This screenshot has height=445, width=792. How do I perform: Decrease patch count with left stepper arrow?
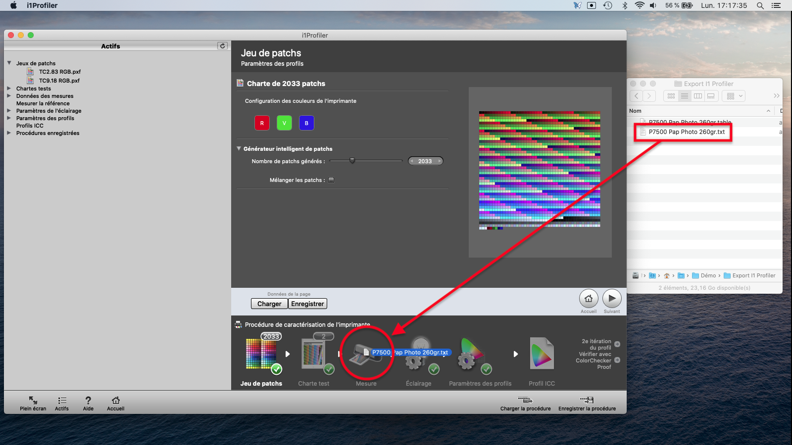411,161
